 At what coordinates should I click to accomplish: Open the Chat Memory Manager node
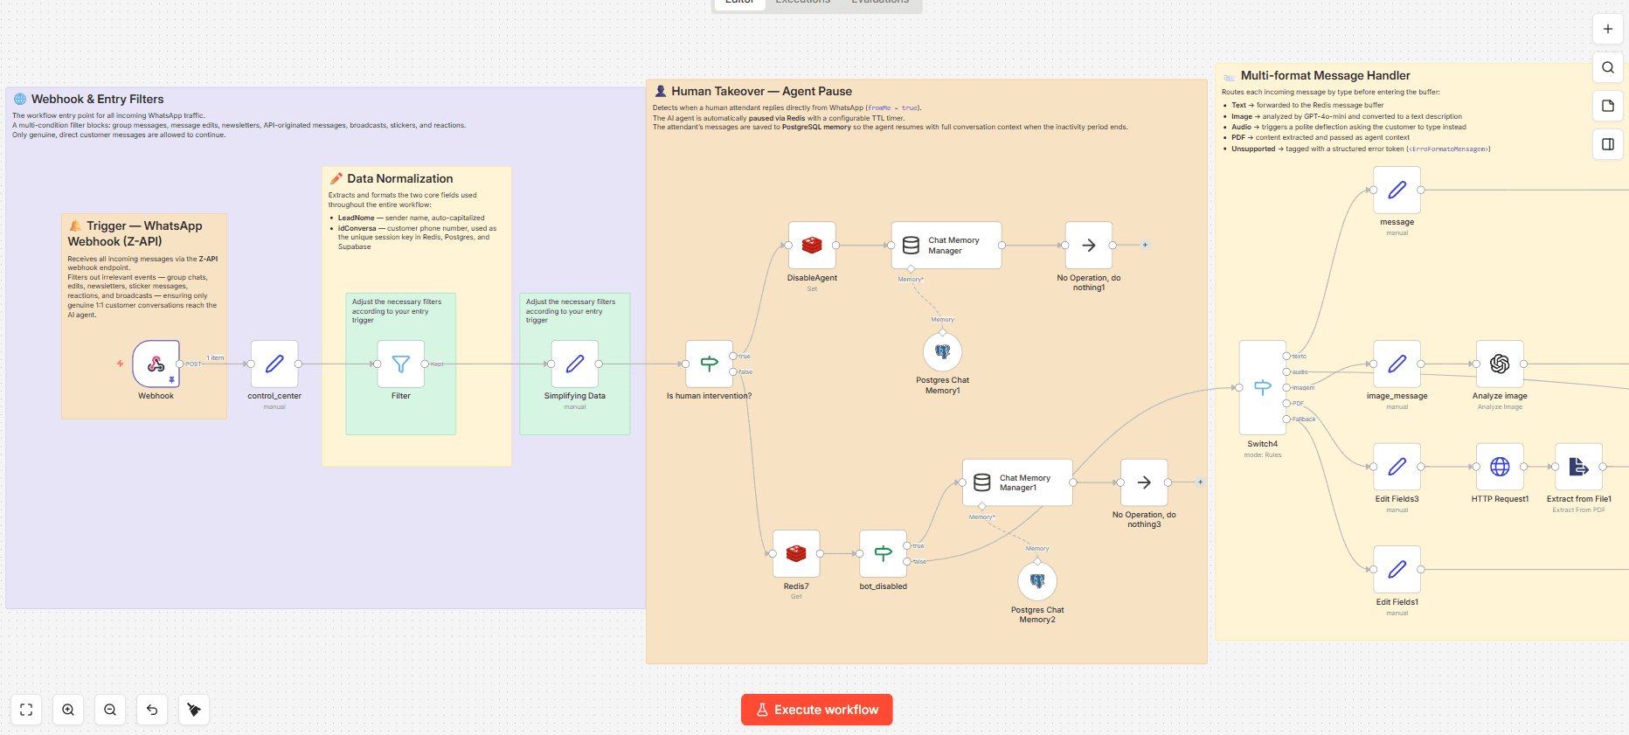(x=946, y=245)
